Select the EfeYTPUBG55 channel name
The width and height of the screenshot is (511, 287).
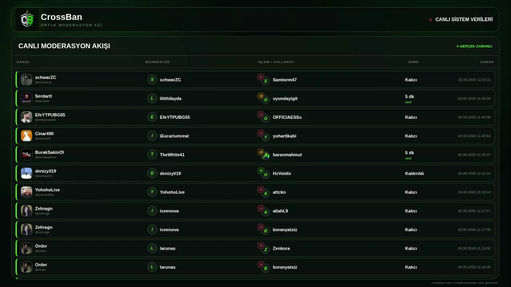[50, 115]
